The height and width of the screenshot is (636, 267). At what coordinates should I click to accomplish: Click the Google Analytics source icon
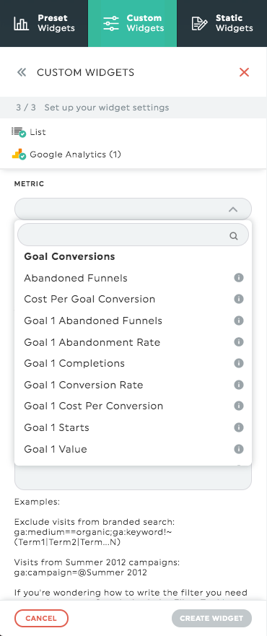[19, 154]
